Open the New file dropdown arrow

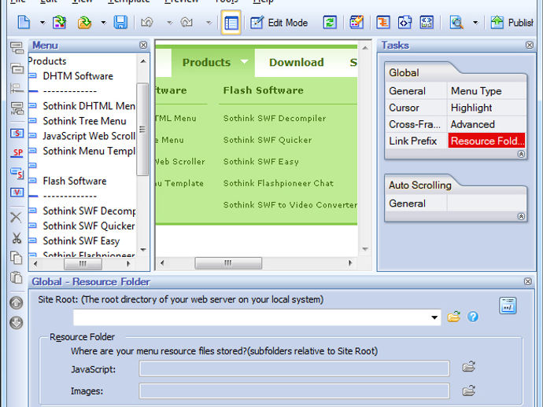pos(42,23)
